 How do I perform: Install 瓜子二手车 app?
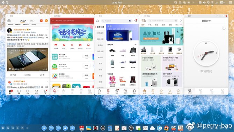(x=86, y=66)
